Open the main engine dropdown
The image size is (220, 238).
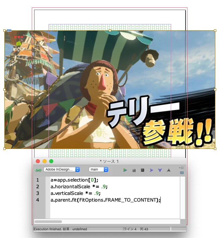point(98,169)
